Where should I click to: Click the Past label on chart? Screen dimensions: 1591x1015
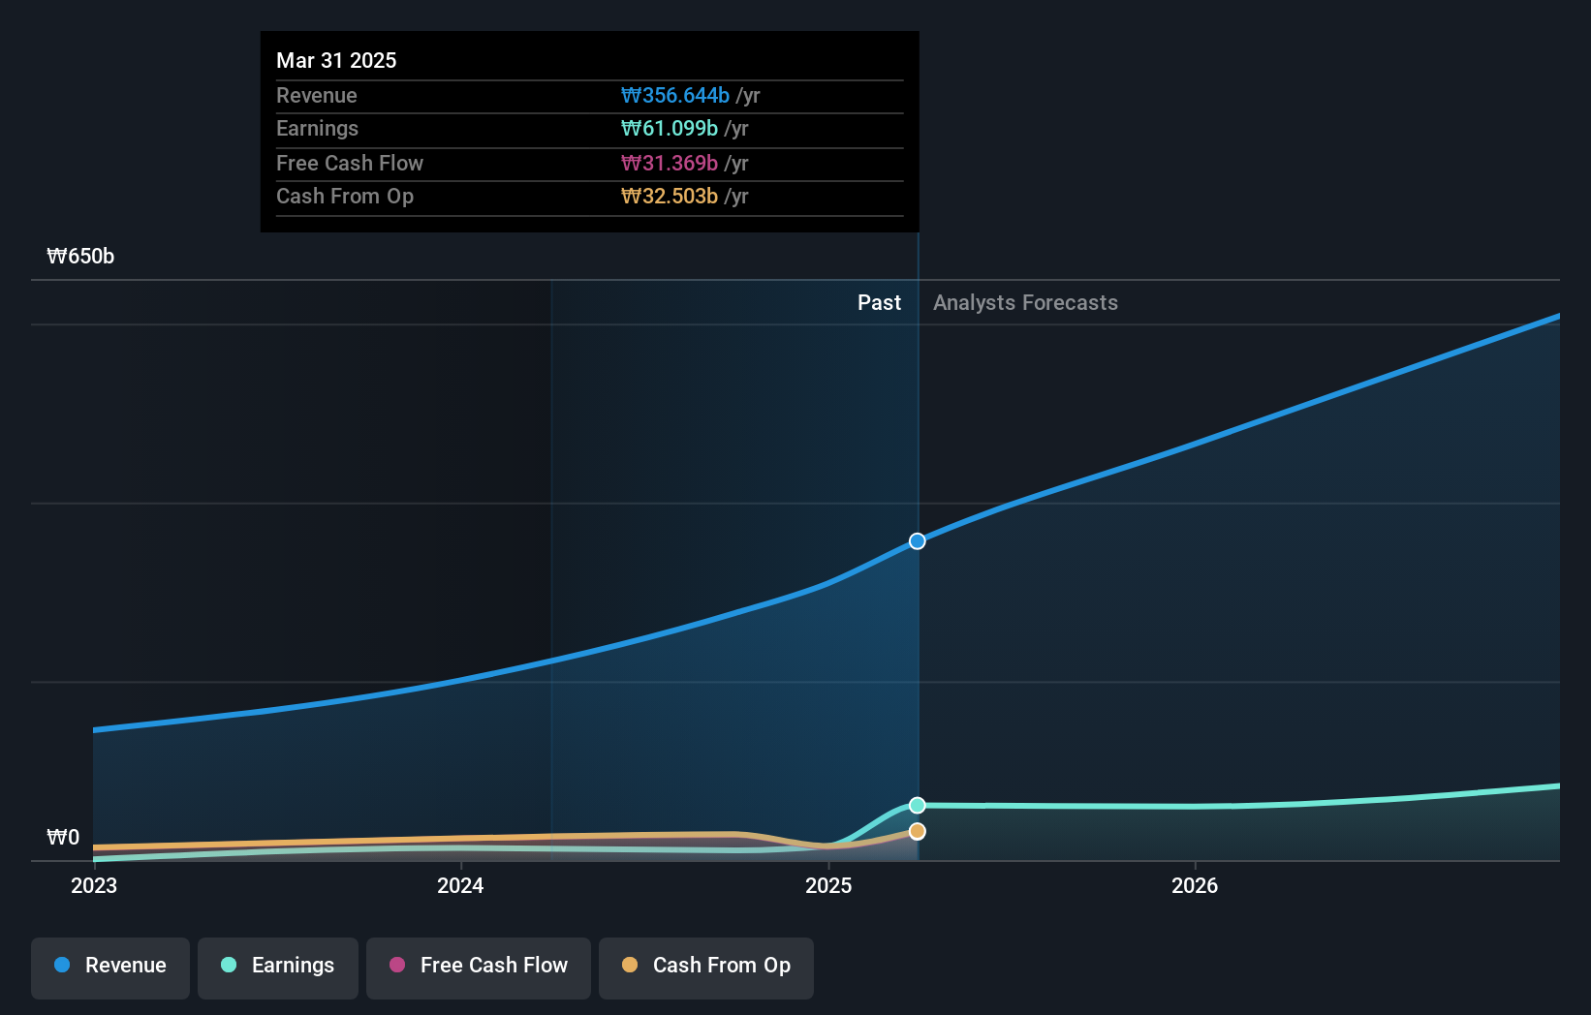coord(880,303)
